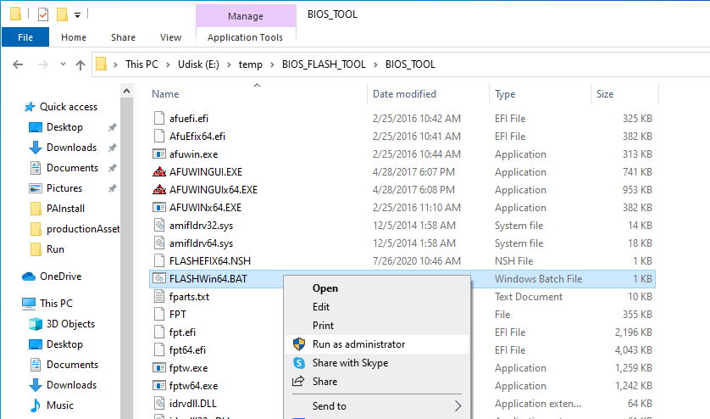The height and width of the screenshot is (419, 710).
Task: Click the afuwin.exe application icon
Action: 159,154
